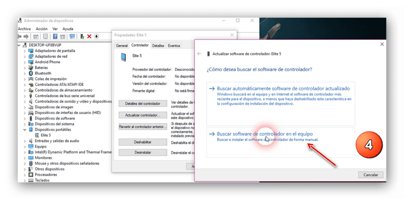Image resolution: width=404 pixels, height=200 pixels.
Task: Click the Adaptadores de red icon
Action: pos(31,57)
